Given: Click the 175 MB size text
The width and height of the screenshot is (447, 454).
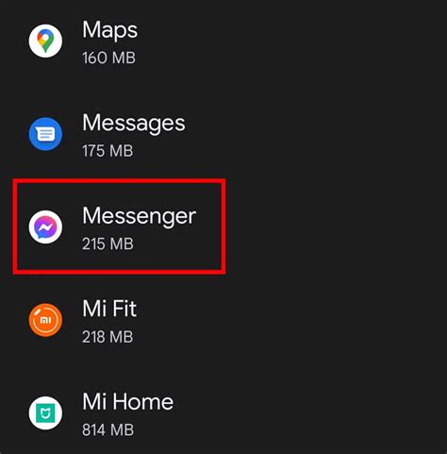Looking at the screenshot, I should (x=108, y=151).
